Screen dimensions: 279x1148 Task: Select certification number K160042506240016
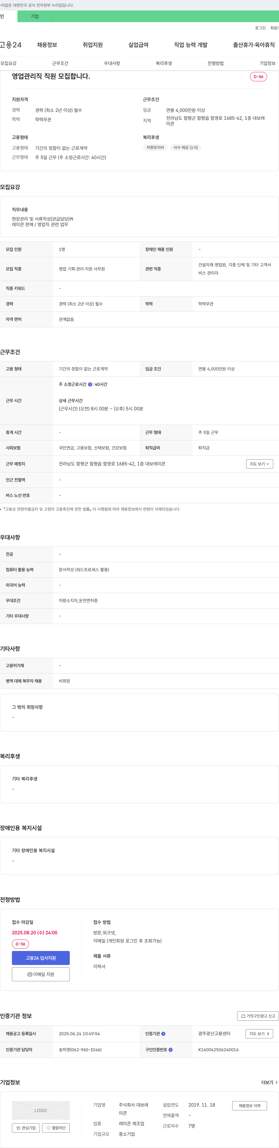click(x=218, y=1049)
